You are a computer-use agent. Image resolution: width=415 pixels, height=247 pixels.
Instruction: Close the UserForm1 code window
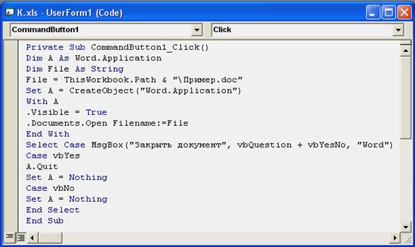(404, 12)
